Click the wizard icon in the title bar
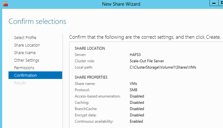 pos(5,4)
